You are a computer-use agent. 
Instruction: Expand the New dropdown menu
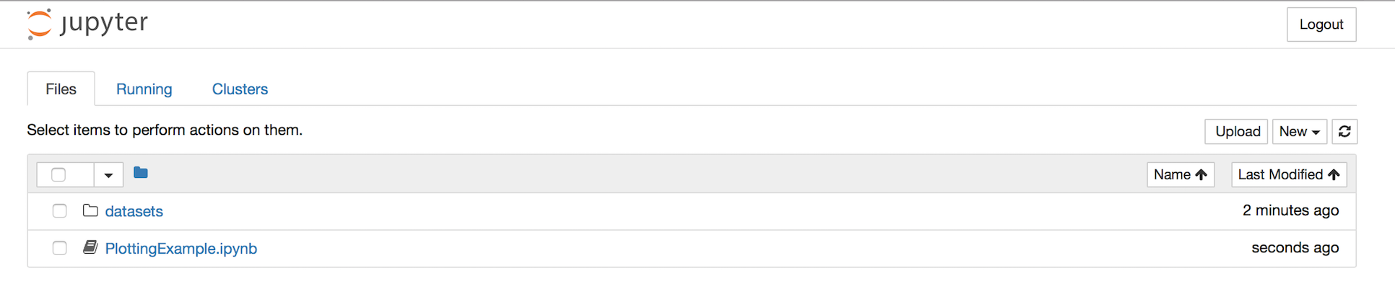pos(1300,132)
